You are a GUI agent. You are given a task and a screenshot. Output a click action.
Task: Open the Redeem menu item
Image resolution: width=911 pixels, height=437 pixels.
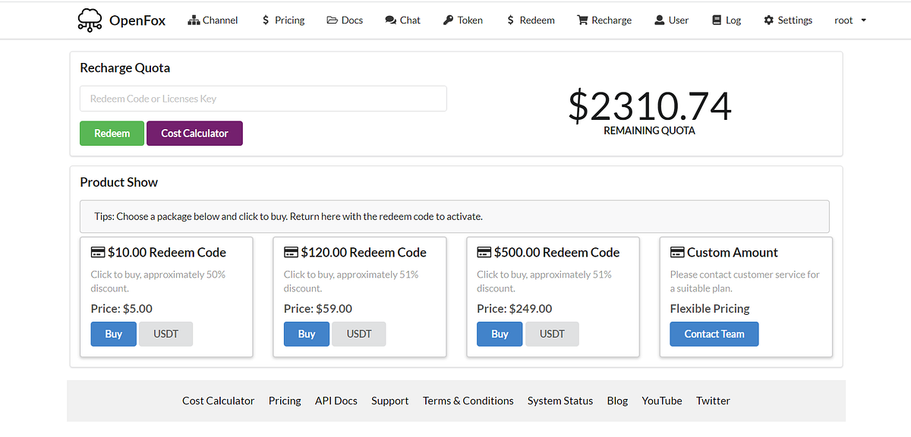(x=531, y=20)
